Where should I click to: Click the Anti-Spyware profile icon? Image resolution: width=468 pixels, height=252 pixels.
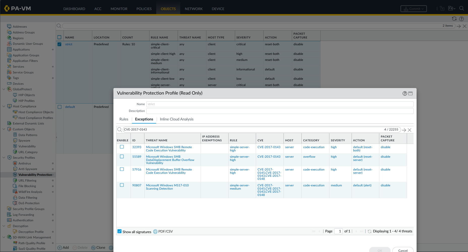15,169
